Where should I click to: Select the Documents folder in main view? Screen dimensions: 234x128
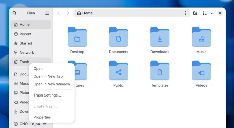pos(118,37)
